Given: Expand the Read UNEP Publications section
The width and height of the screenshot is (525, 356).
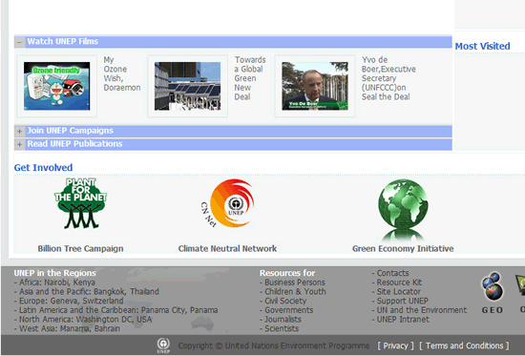Looking at the screenshot, I should click(x=20, y=145).
